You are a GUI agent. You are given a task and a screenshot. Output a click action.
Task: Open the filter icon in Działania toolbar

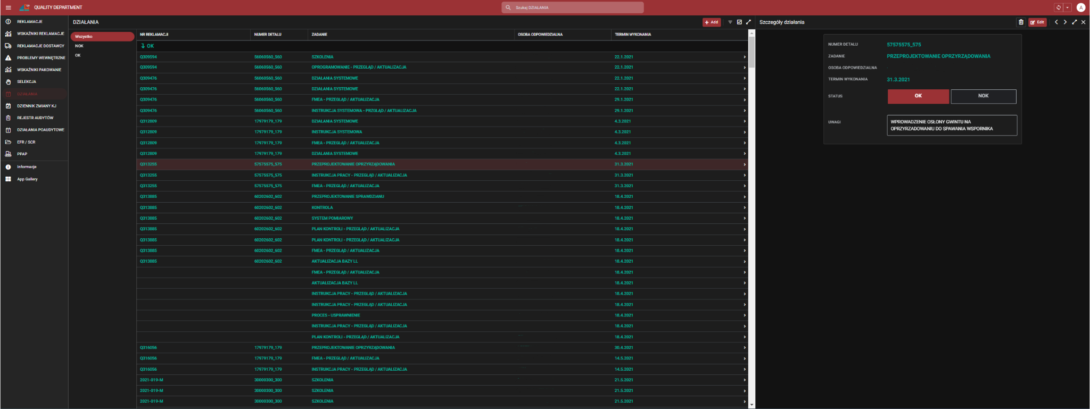click(730, 22)
